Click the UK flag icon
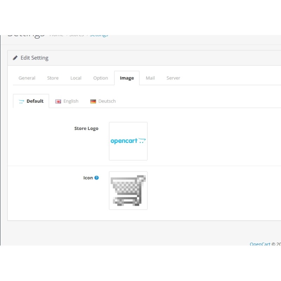 [58, 102]
